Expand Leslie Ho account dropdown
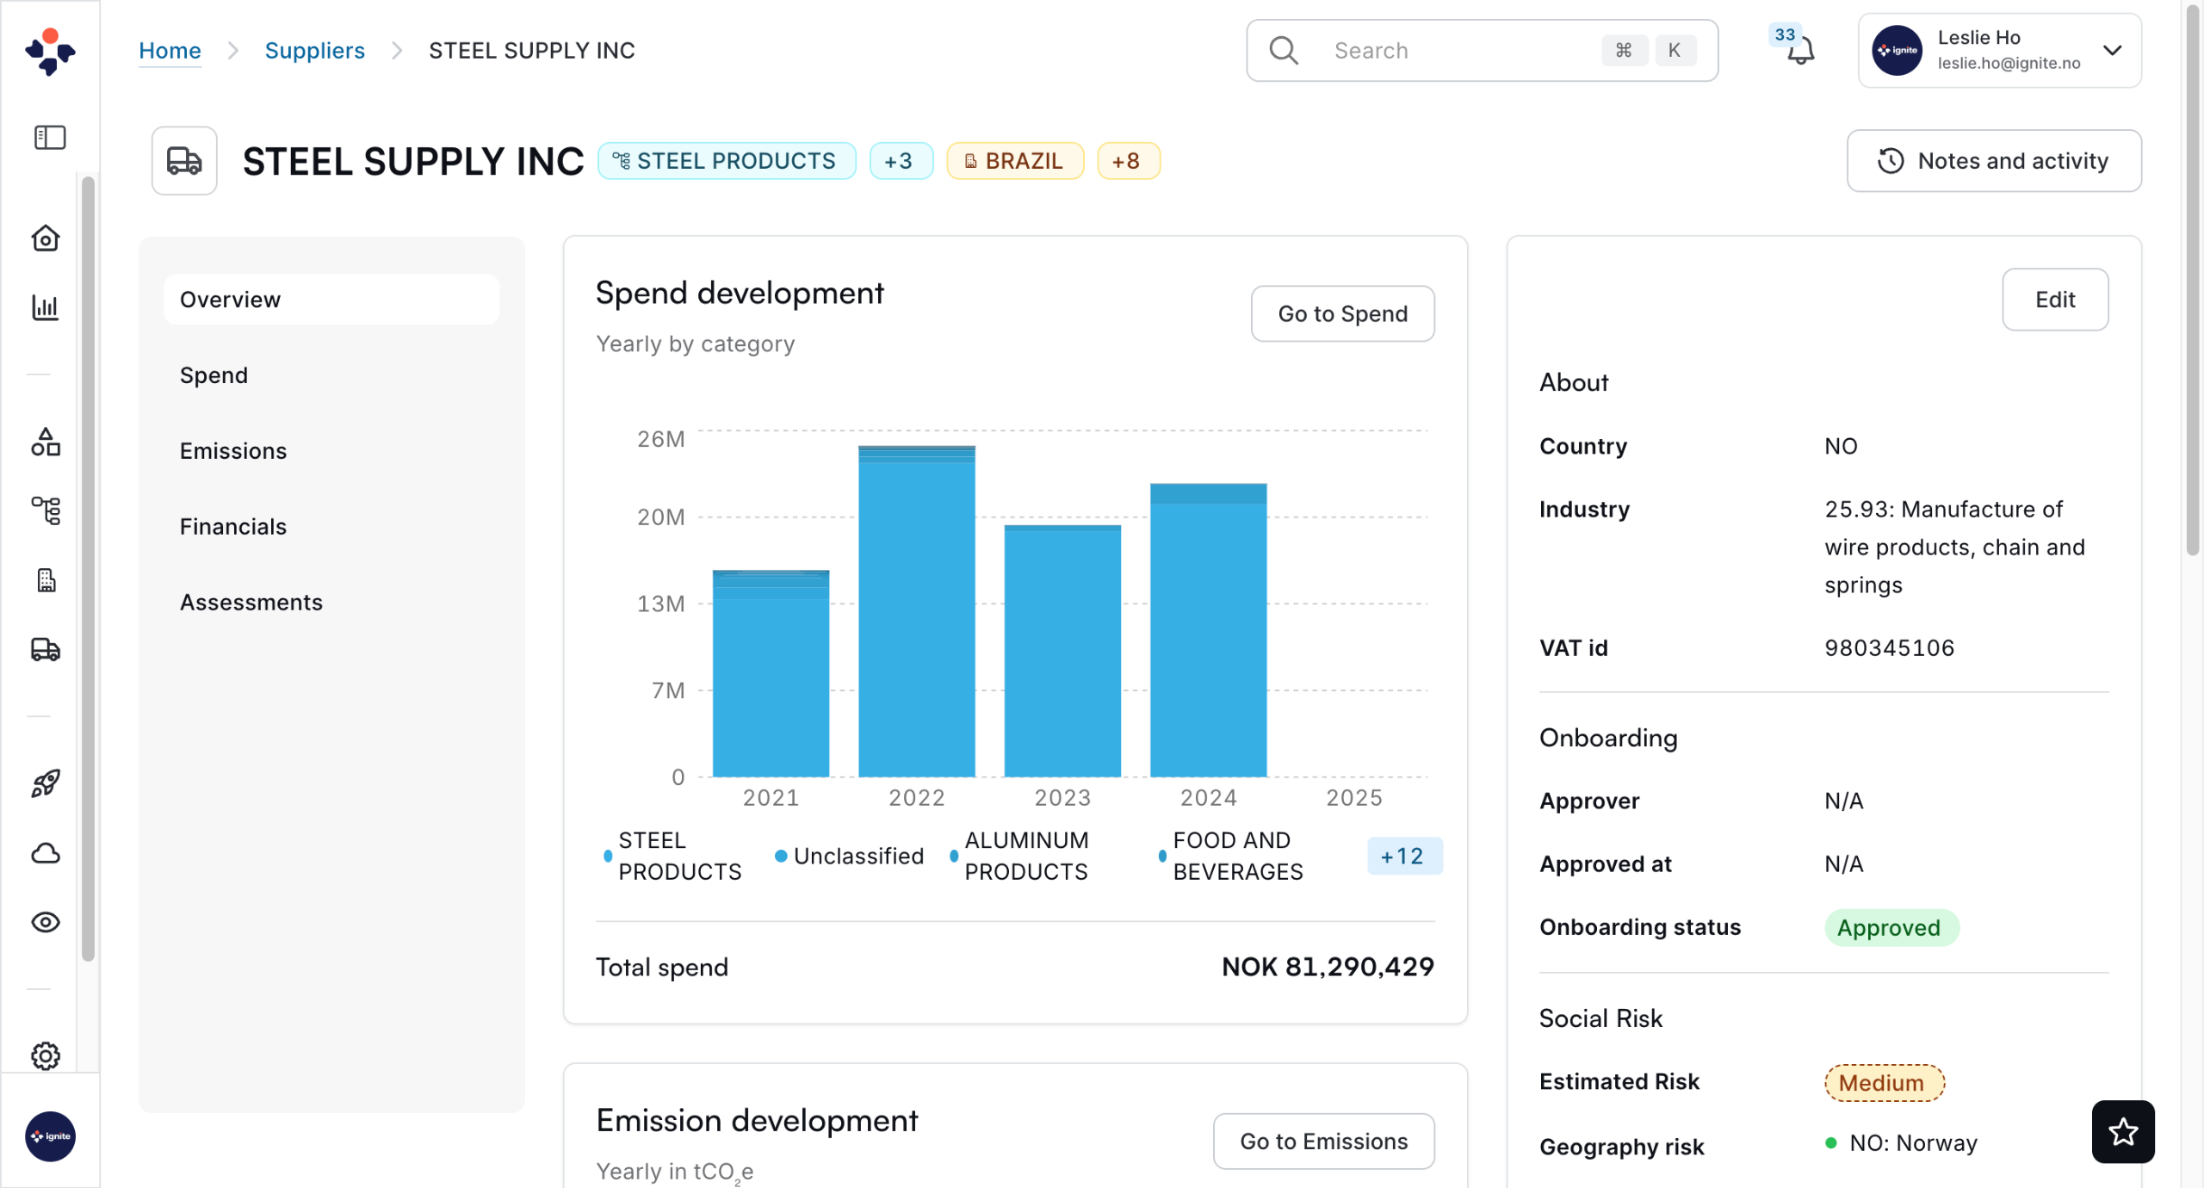This screenshot has width=2204, height=1188. [2112, 51]
